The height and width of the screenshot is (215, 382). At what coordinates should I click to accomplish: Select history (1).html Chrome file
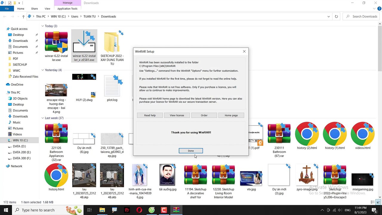tap(335, 133)
